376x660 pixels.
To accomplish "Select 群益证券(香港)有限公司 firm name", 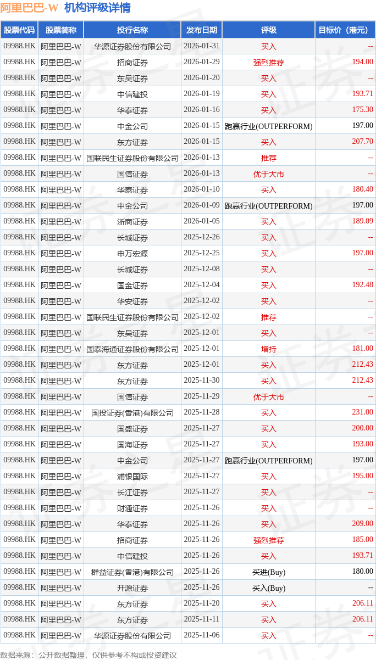I will (x=132, y=572).
